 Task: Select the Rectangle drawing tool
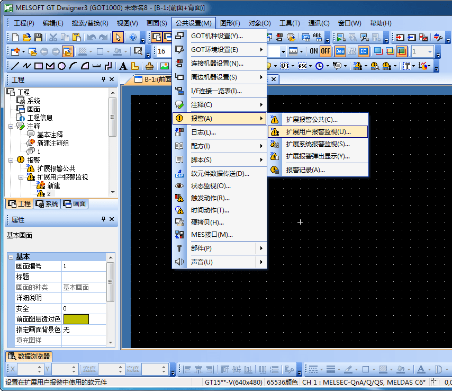point(38,66)
